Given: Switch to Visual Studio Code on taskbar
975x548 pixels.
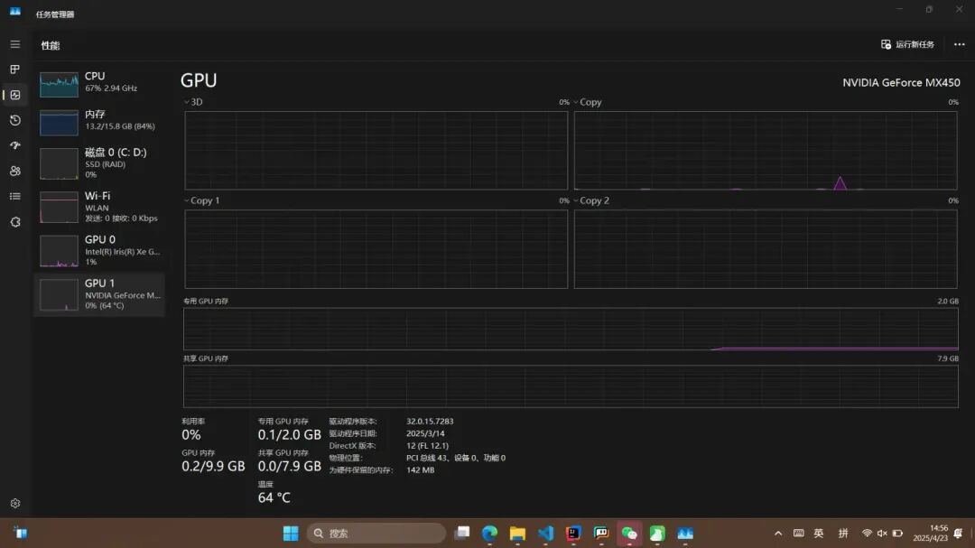Looking at the screenshot, I should tap(545, 533).
